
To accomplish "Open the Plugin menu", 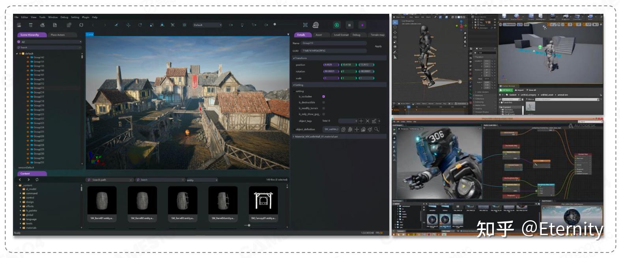I will (x=85, y=17).
